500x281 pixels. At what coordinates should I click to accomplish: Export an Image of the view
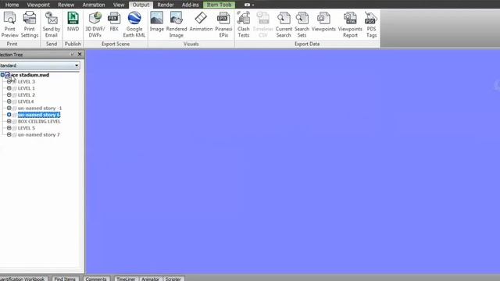click(156, 22)
